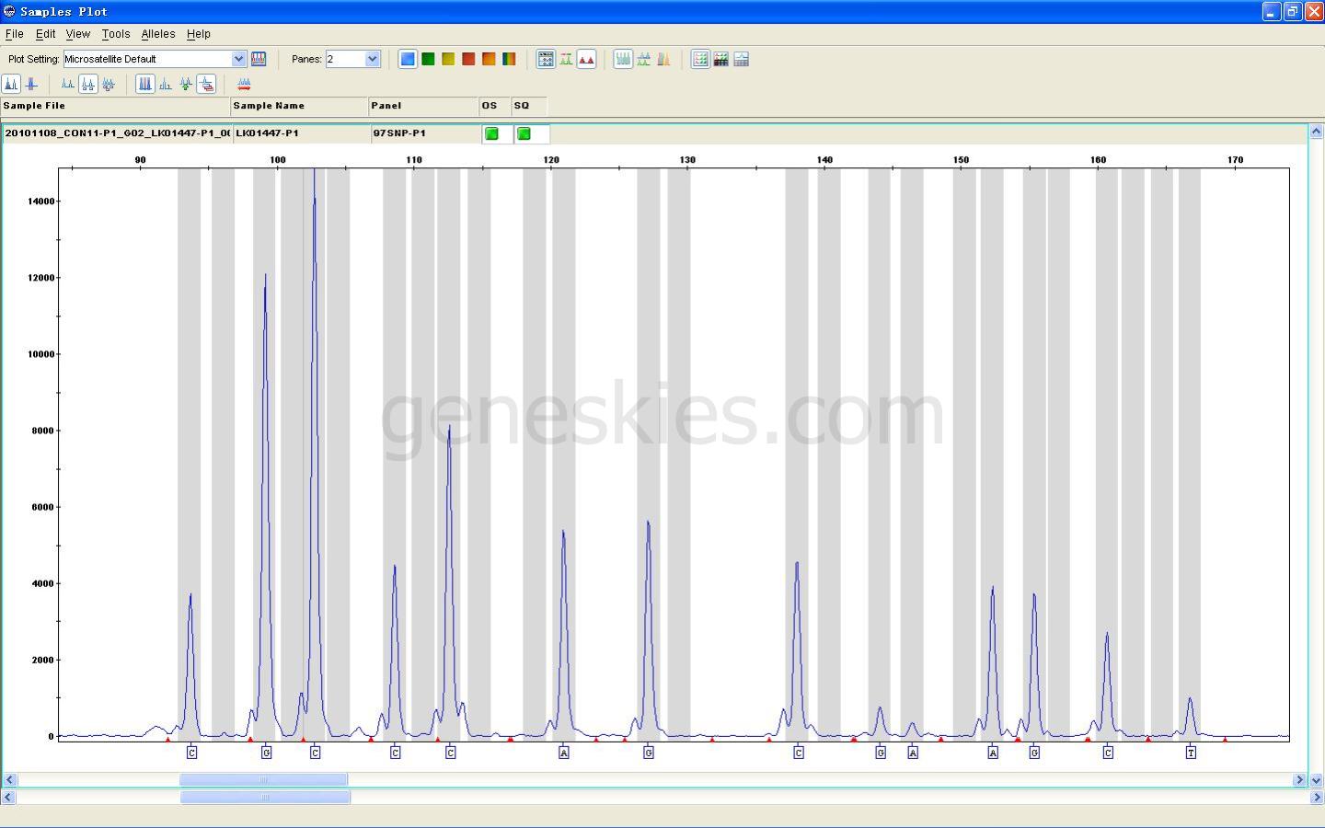
Task: Click the green arrow peaks icon
Action: tap(186, 84)
